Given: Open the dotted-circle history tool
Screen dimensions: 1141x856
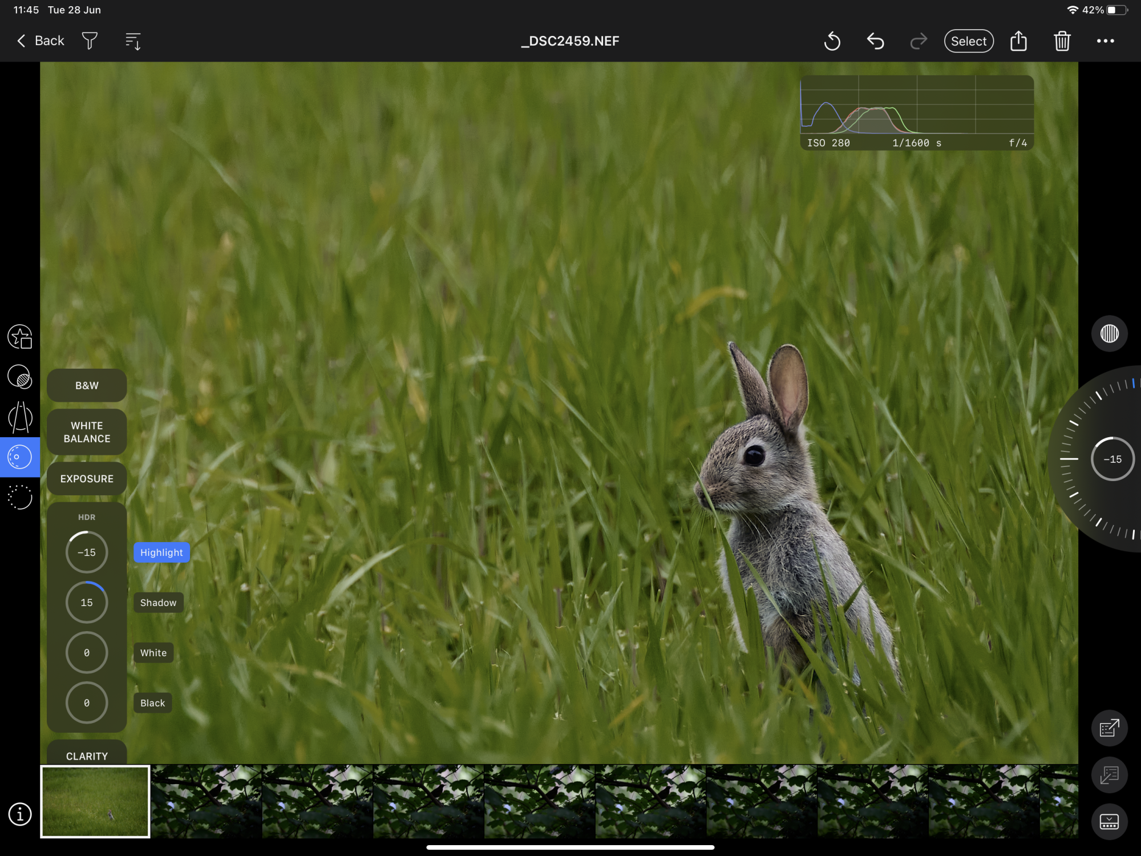Looking at the screenshot, I should (x=20, y=497).
